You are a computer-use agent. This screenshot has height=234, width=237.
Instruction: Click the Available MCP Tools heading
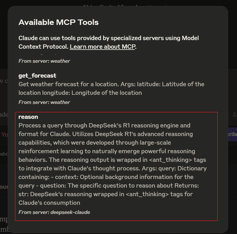tap(59, 22)
